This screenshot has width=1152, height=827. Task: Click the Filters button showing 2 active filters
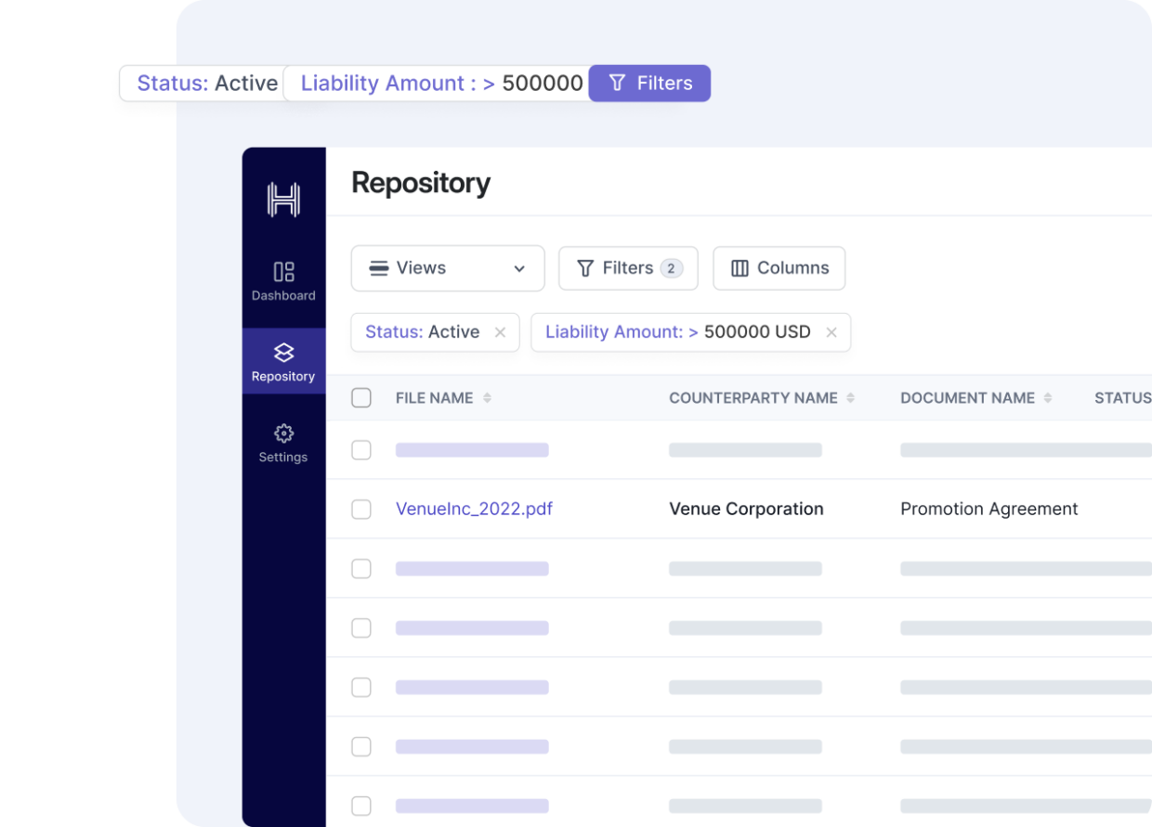628,267
